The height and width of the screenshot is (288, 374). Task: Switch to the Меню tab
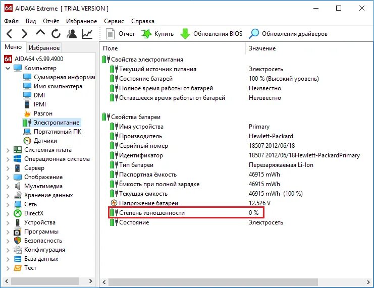pos(13,47)
